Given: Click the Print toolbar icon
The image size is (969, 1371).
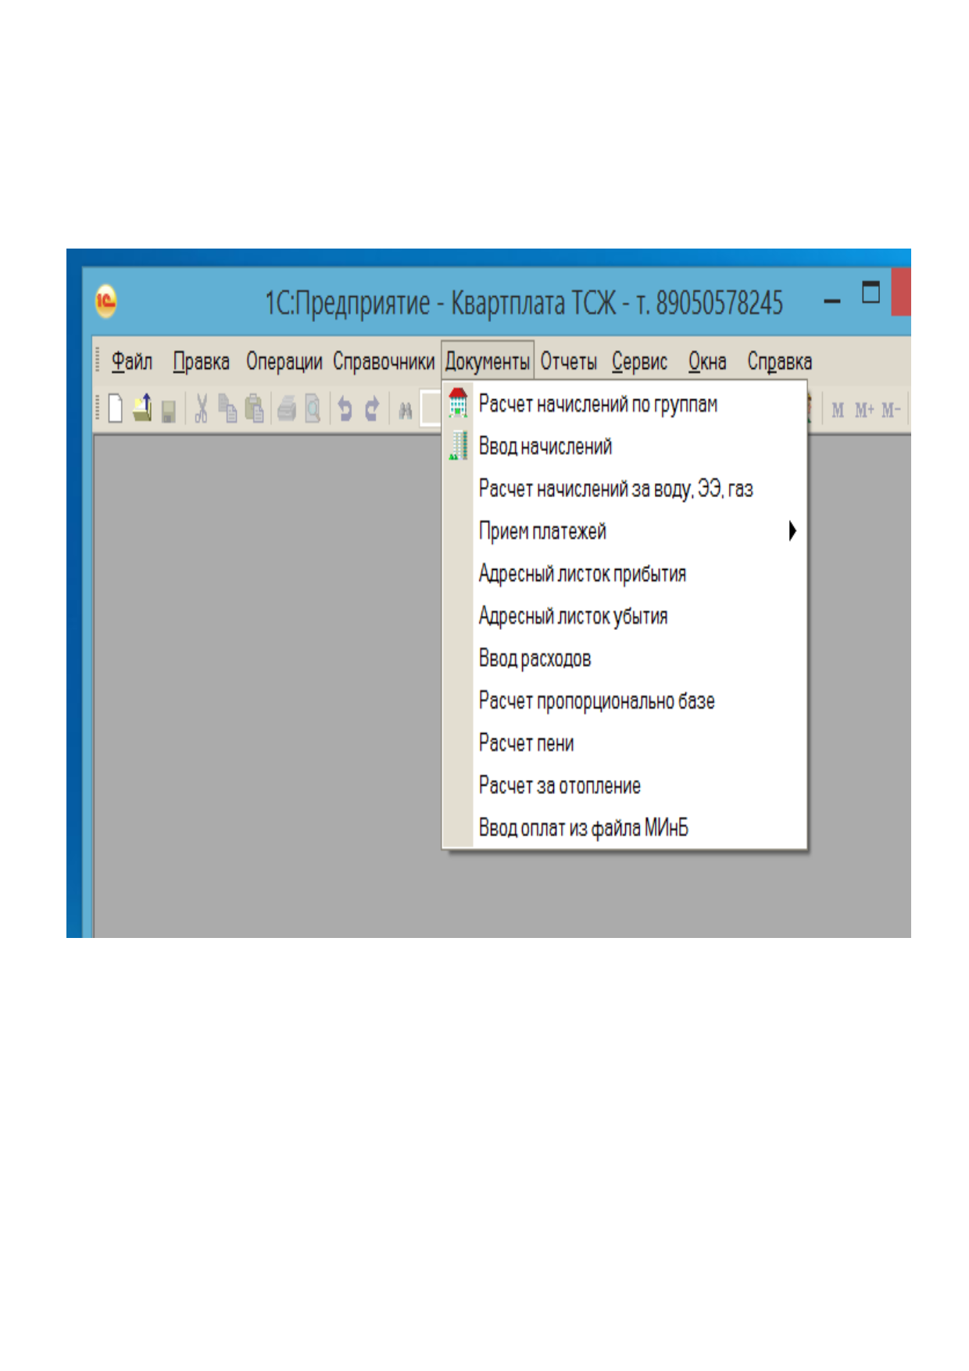Looking at the screenshot, I should pos(287,408).
